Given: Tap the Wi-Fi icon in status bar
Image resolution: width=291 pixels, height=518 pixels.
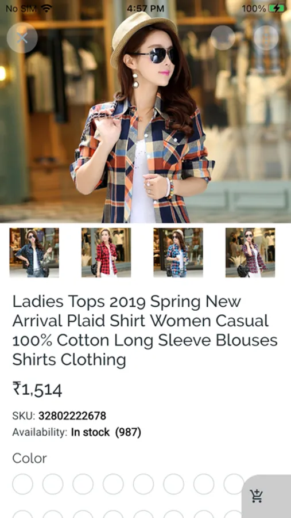Looking at the screenshot, I should pos(46,8).
